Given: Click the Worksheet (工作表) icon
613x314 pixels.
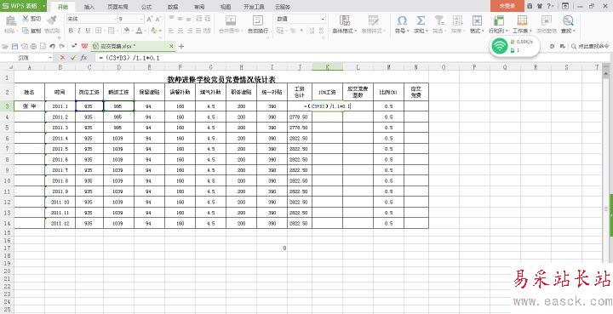Looking at the screenshot, I should pos(522,20).
